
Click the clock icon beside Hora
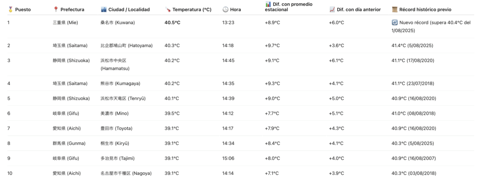pos(225,9)
